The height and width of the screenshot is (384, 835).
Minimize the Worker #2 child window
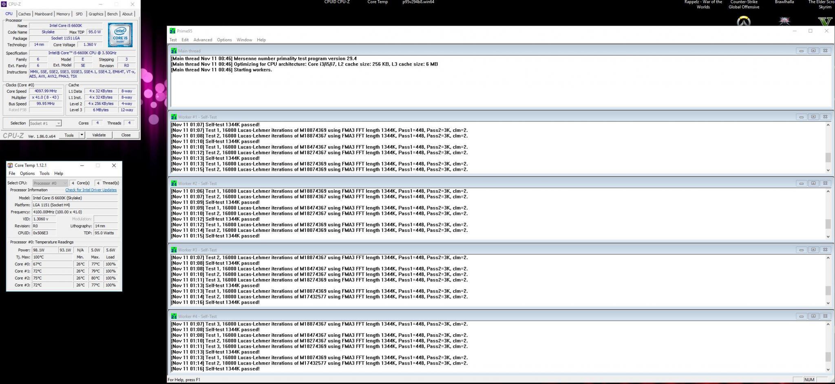point(801,183)
